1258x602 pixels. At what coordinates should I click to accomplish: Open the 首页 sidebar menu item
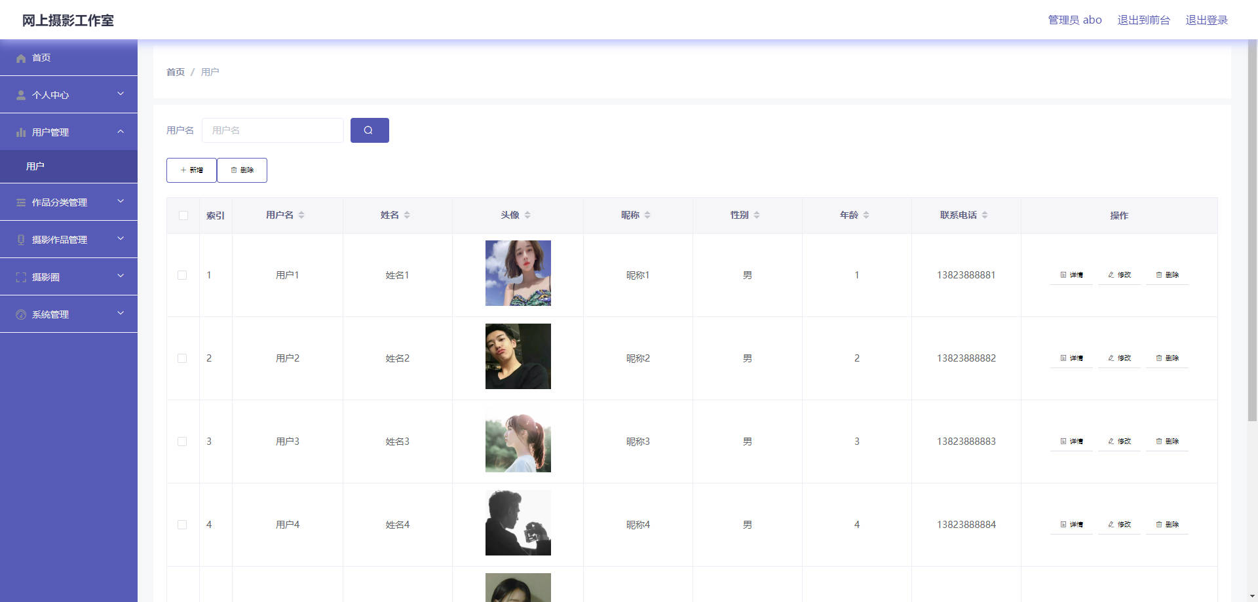pyautogui.click(x=69, y=58)
